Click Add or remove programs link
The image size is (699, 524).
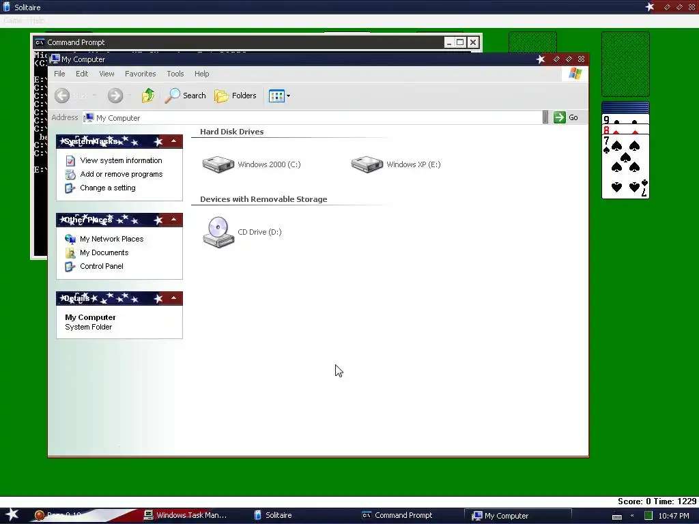[x=122, y=174]
